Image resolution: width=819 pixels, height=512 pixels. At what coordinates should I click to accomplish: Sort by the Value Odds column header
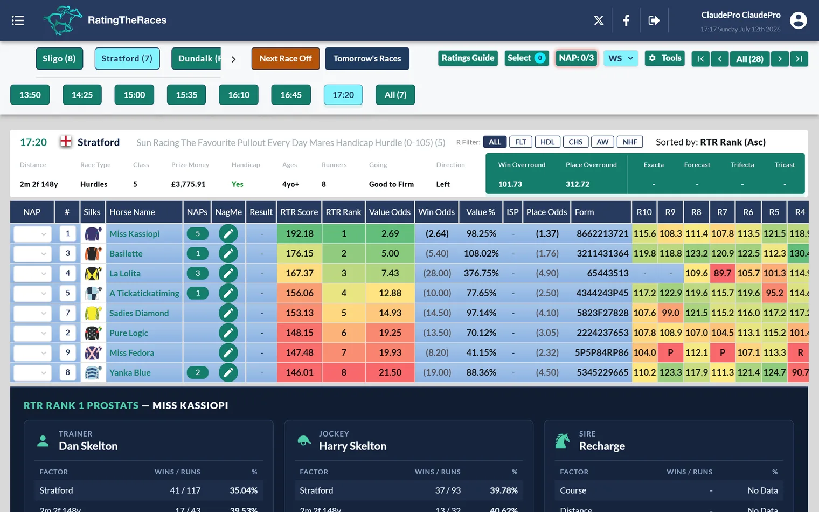390,212
